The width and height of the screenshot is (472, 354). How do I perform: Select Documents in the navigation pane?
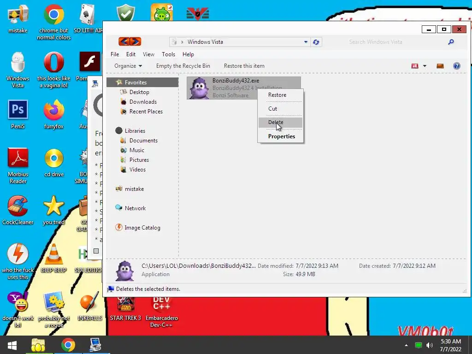(143, 140)
